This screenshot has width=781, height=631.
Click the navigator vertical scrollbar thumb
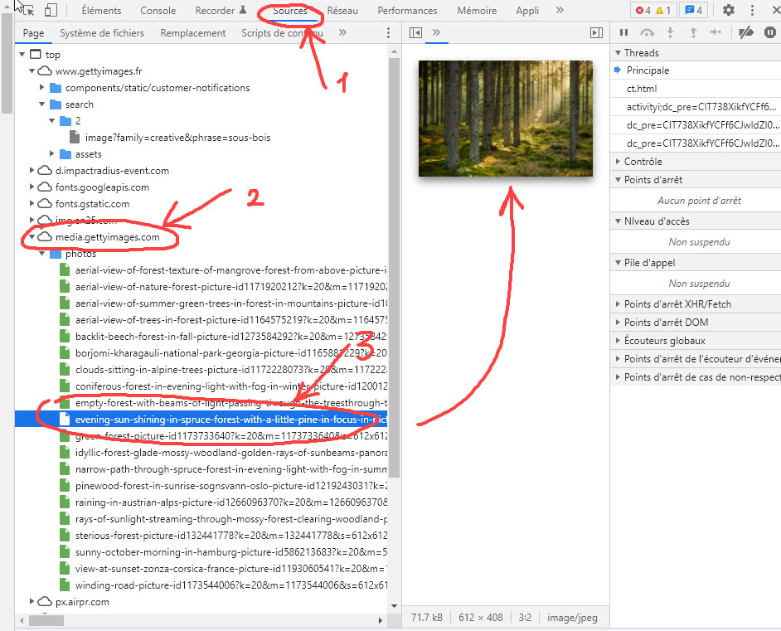(394, 268)
